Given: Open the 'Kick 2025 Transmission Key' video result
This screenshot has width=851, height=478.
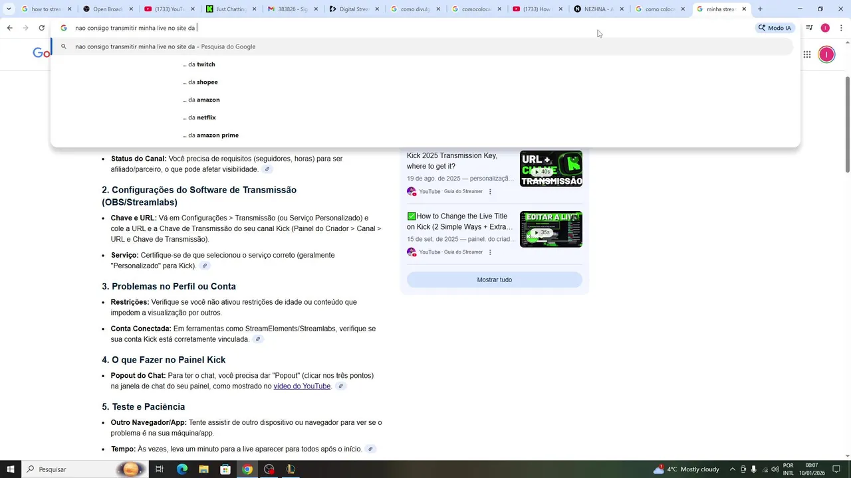Looking at the screenshot, I should click(x=452, y=161).
